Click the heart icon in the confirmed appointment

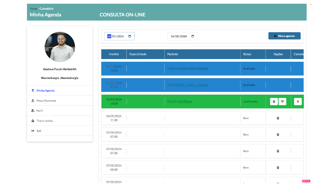282,102
